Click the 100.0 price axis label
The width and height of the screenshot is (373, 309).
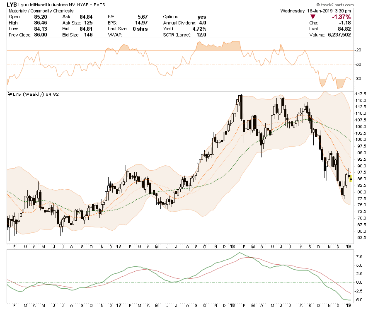(361, 140)
